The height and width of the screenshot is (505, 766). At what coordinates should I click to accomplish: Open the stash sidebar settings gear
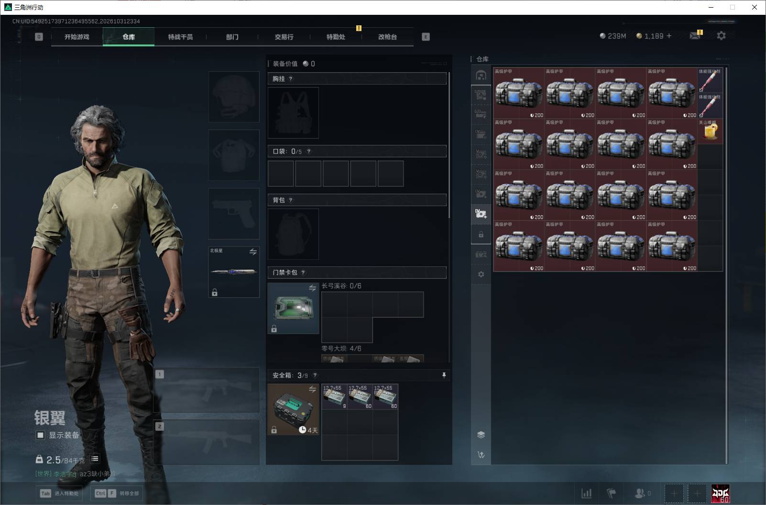pyautogui.click(x=481, y=274)
